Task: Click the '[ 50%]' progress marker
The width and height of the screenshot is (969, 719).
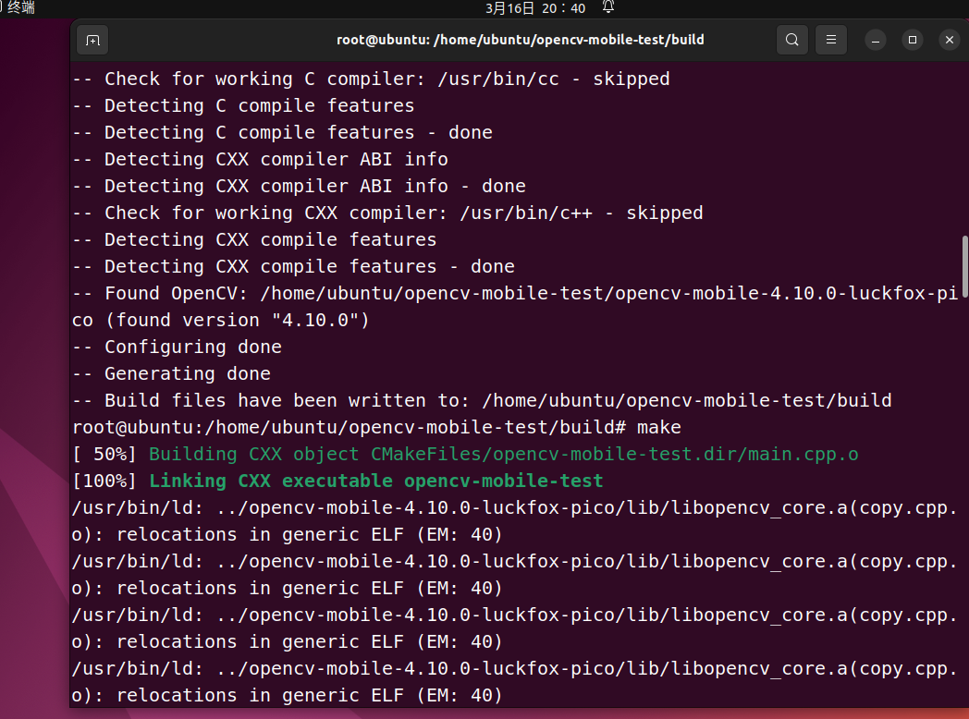Action: (x=104, y=455)
